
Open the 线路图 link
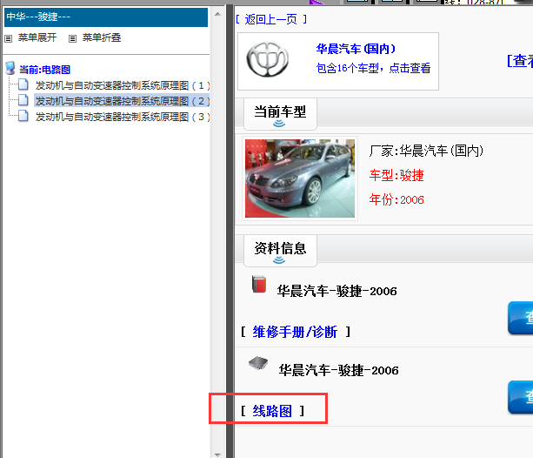click(272, 411)
